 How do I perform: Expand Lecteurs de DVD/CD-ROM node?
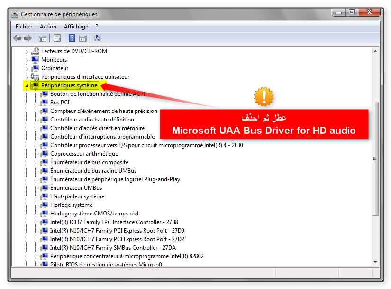pos(27,51)
